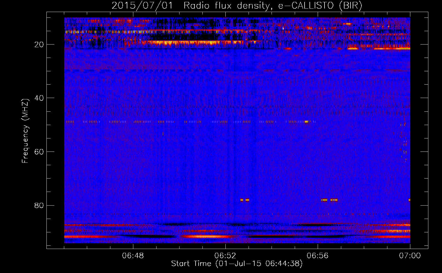Click the 06:52 time tick label
442x273 pixels.
pyautogui.click(x=225, y=256)
